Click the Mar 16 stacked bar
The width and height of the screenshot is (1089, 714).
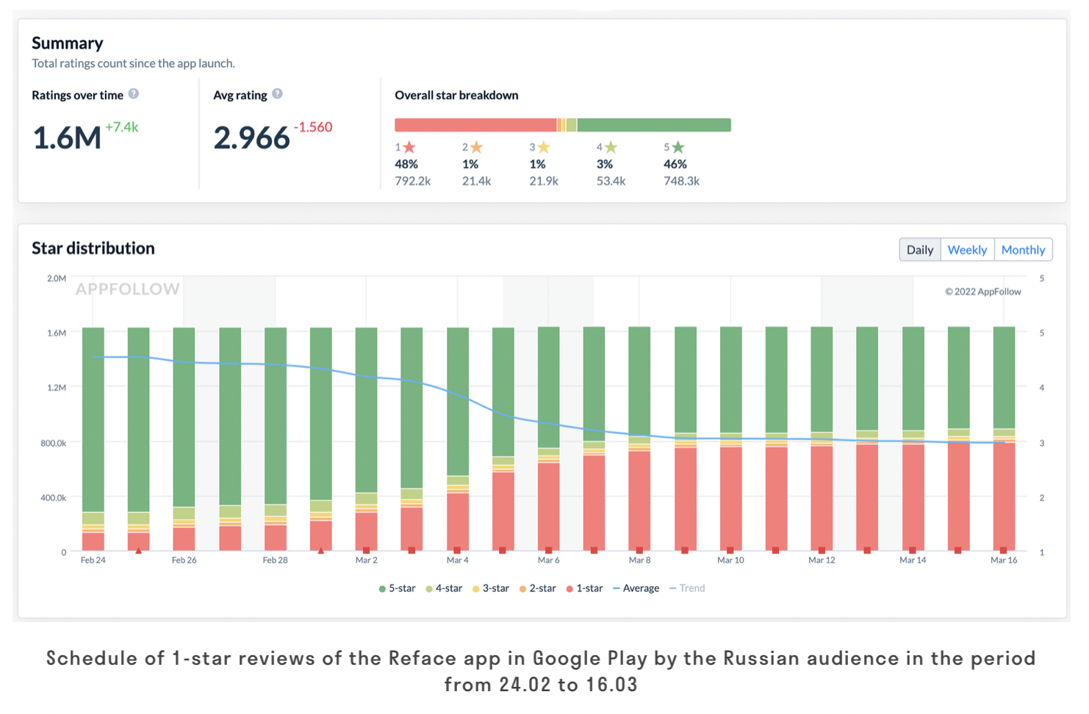point(1004,441)
